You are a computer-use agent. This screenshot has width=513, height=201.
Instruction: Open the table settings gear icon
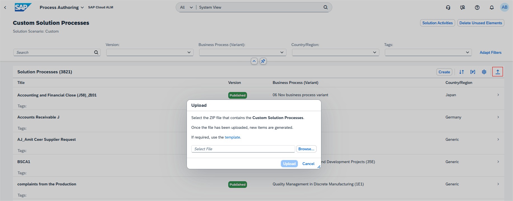[484, 72]
